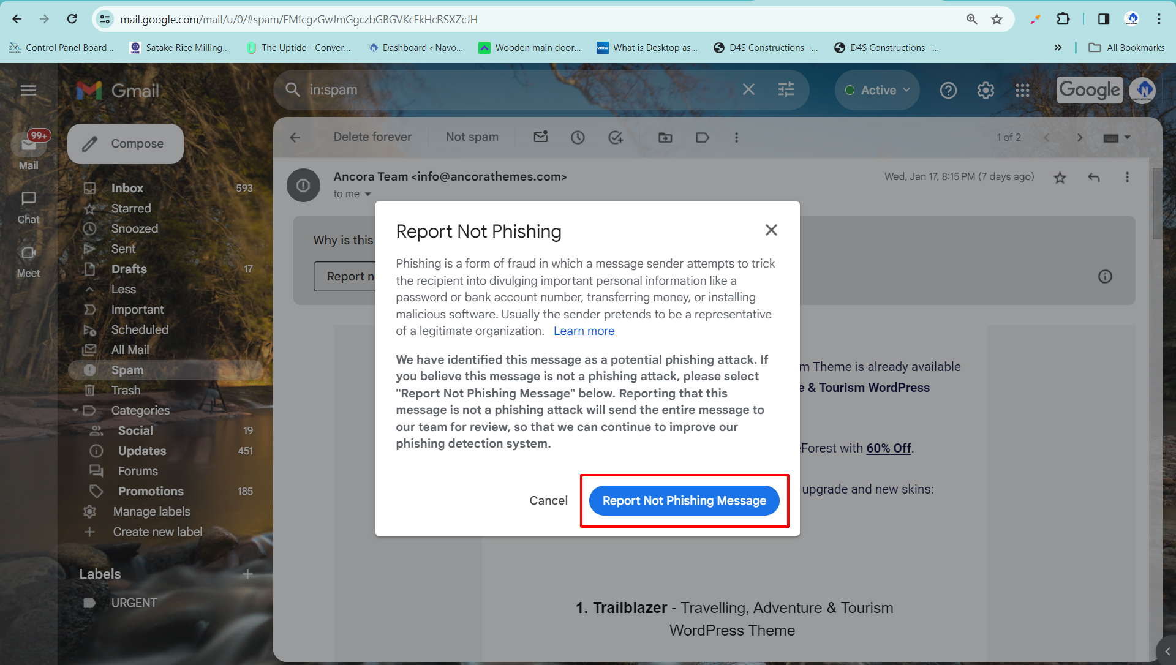The height and width of the screenshot is (665, 1176).
Task: Collapse the Less section in sidebar
Action: click(123, 289)
